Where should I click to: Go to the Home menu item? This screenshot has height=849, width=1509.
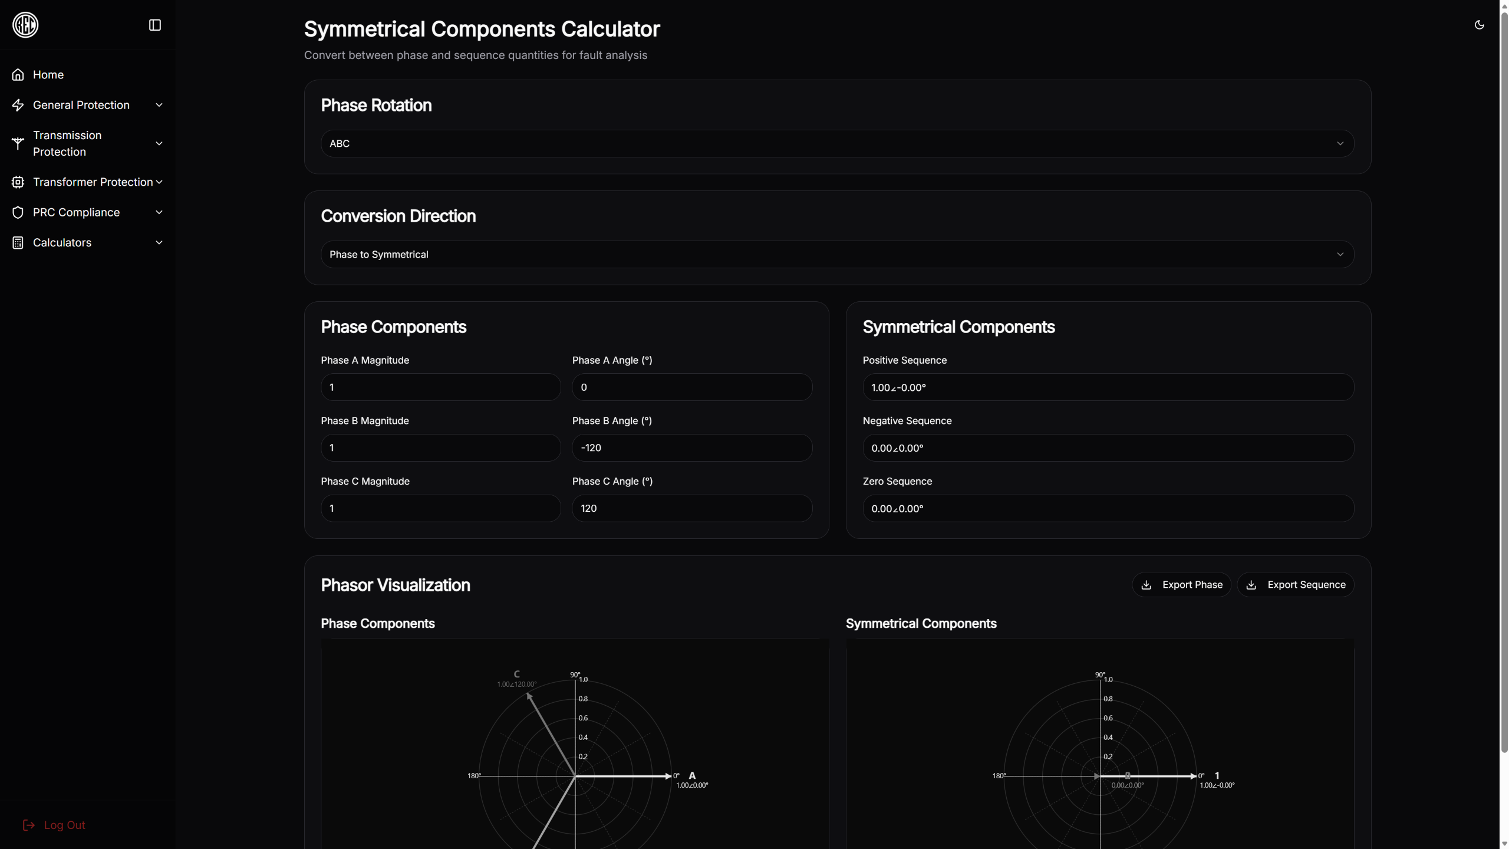(48, 75)
